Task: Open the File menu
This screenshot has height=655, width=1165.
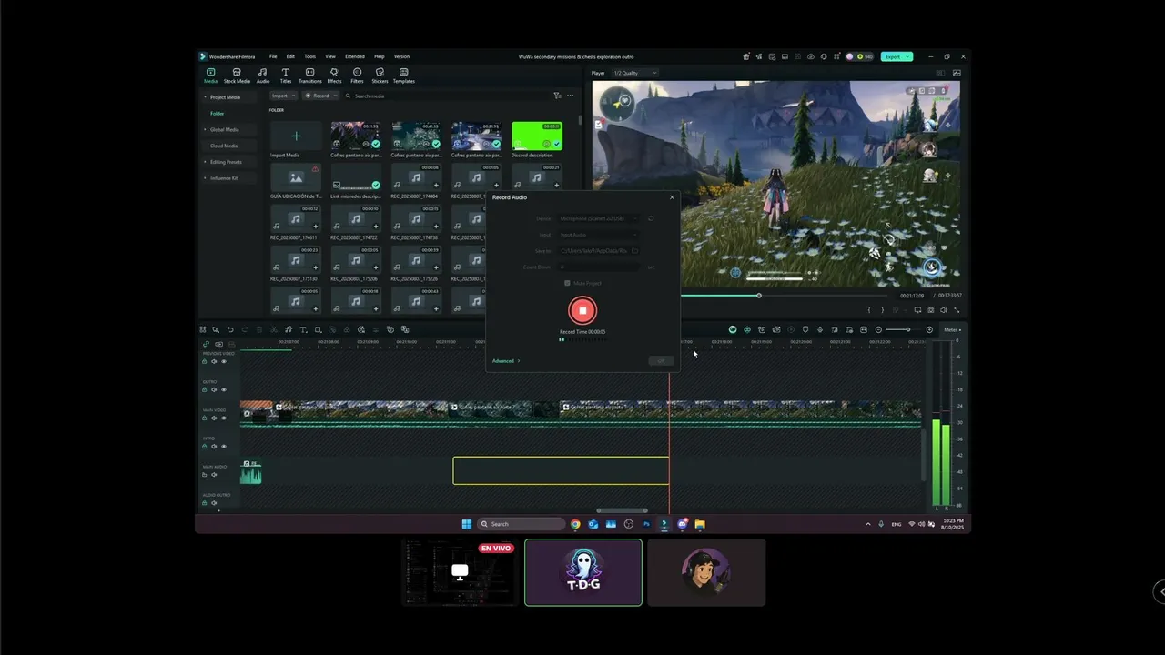Action: pyautogui.click(x=273, y=56)
